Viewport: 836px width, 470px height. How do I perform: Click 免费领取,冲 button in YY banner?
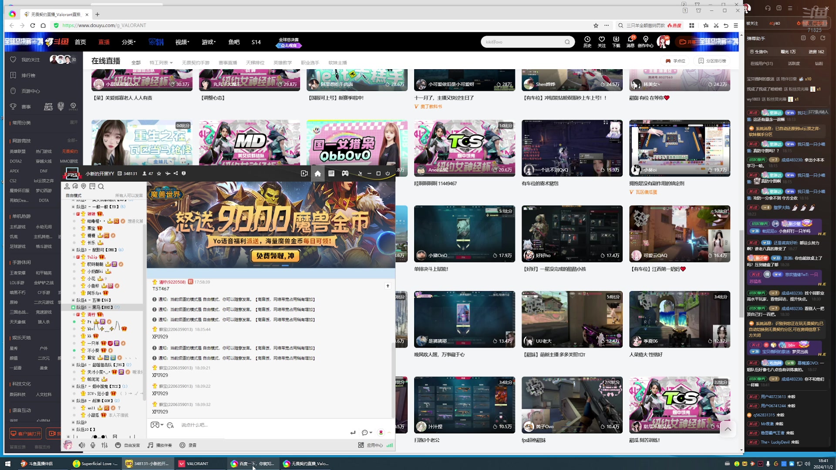point(275,256)
